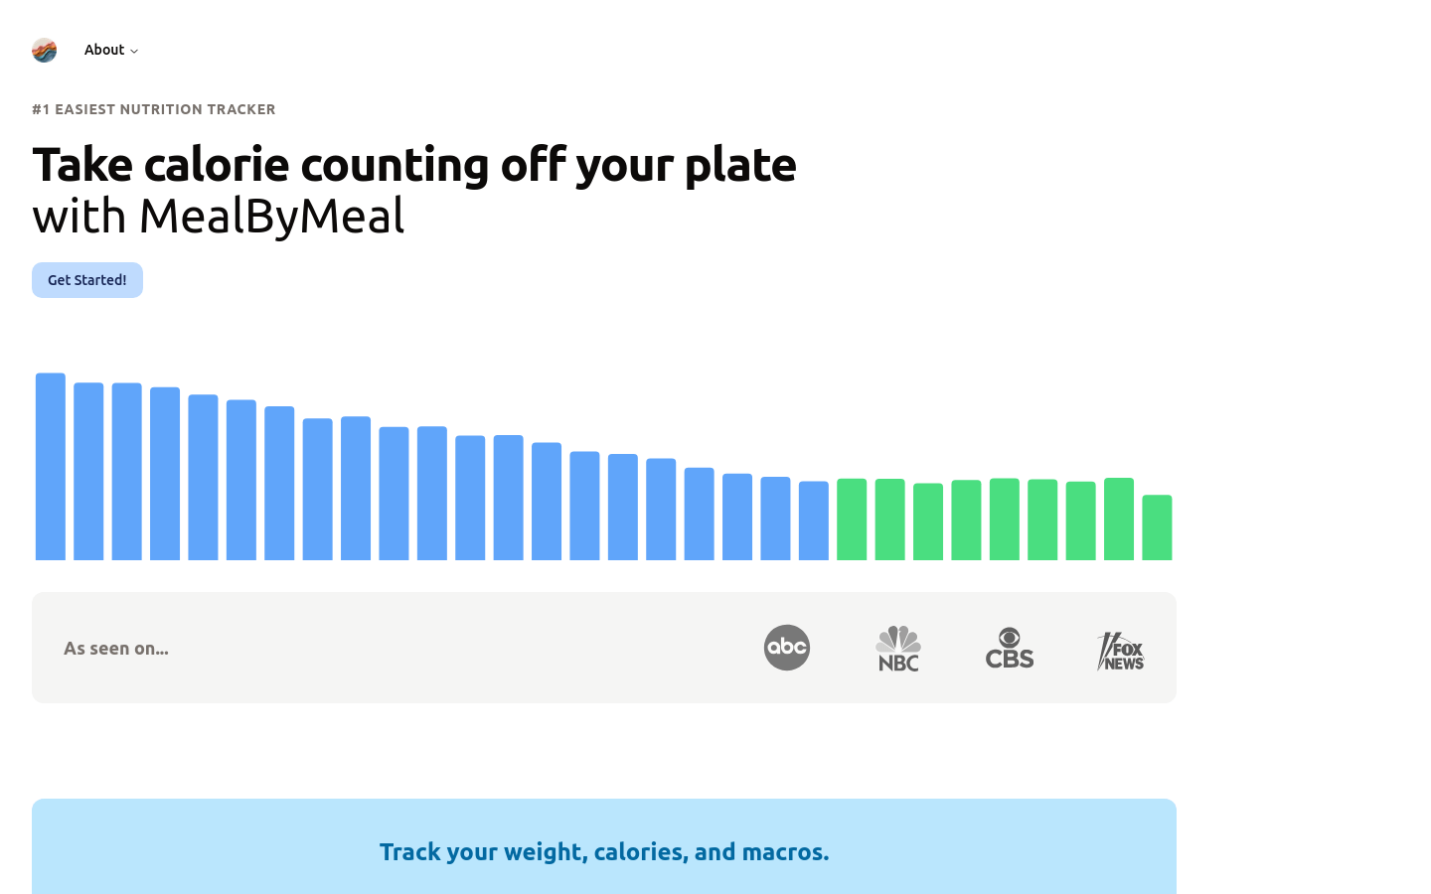Click the tenth blue bar in chart

click(x=395, y=494)
